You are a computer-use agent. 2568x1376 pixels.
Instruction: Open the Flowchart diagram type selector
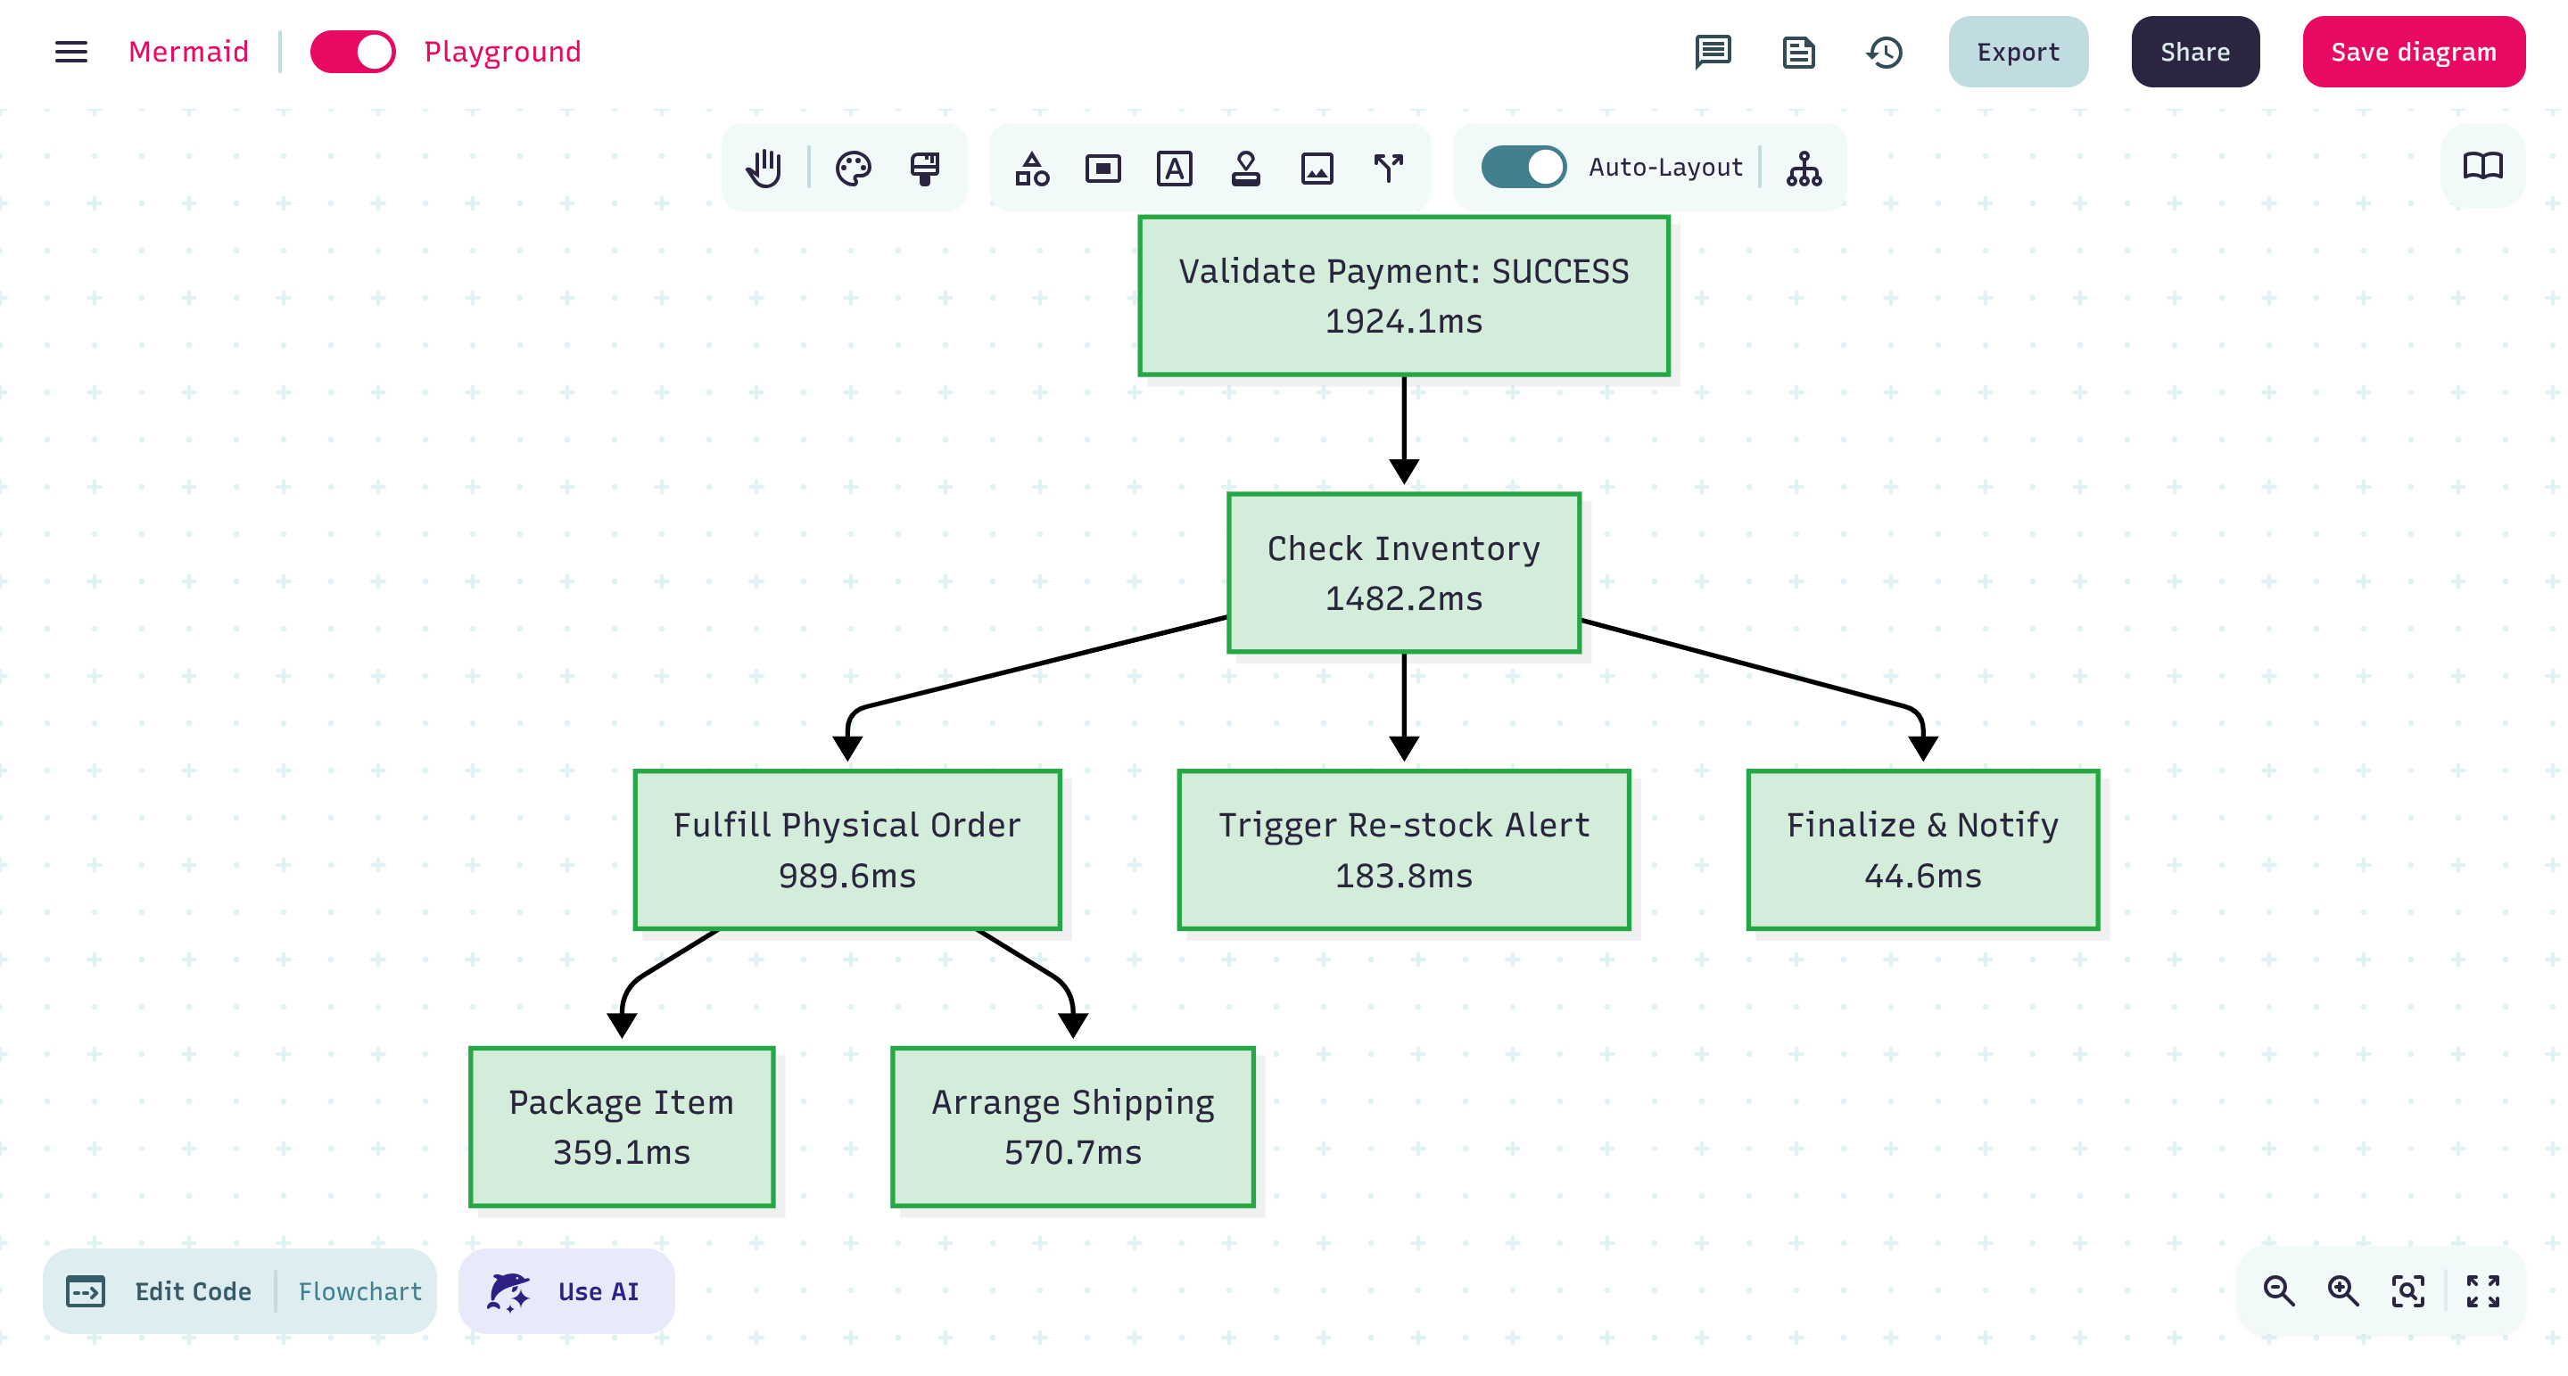click(359, 1291)
